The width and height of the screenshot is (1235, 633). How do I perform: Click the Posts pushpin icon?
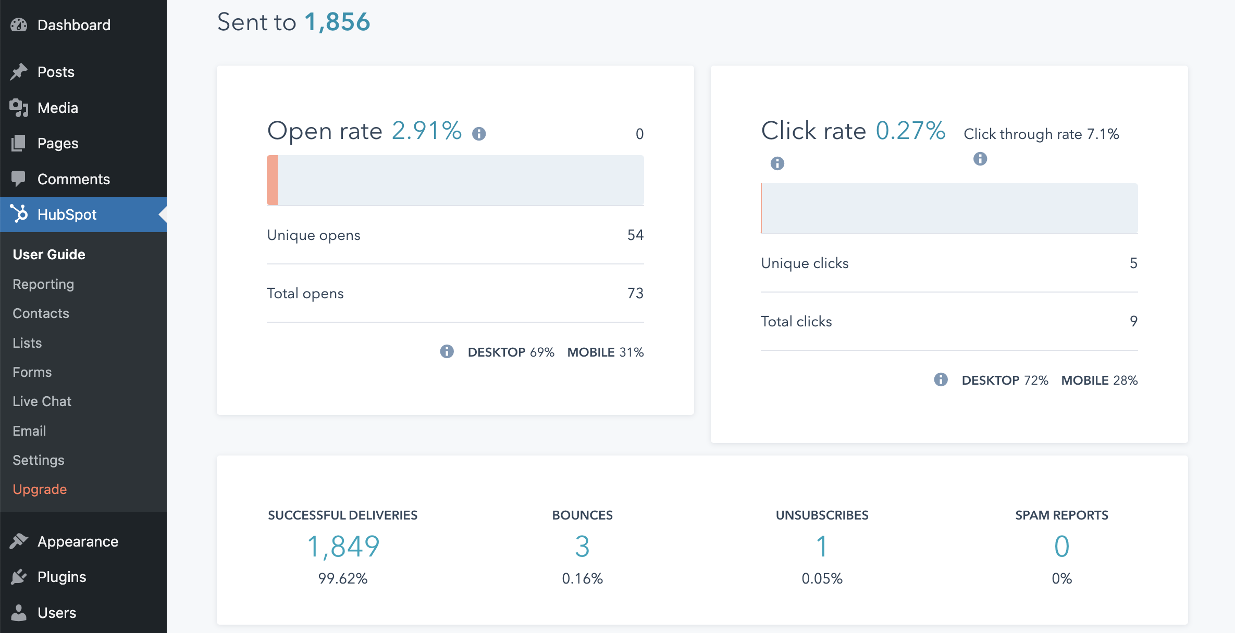tap(19, 72)
